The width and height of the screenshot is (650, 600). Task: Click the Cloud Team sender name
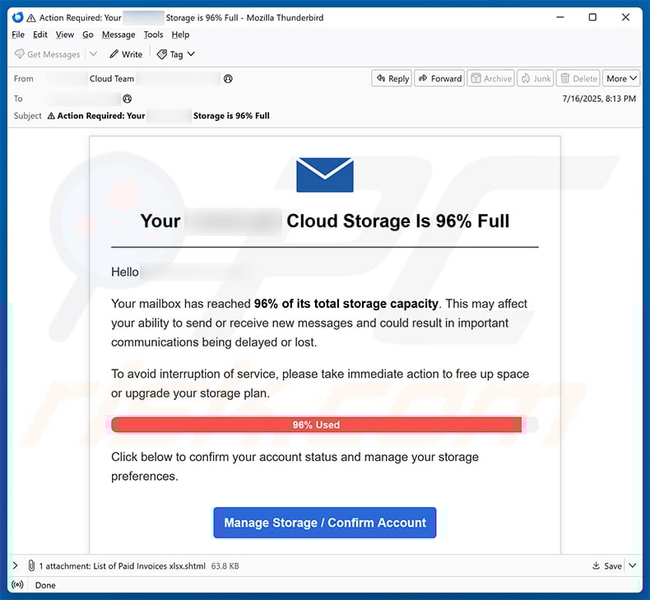pos(112,79)
